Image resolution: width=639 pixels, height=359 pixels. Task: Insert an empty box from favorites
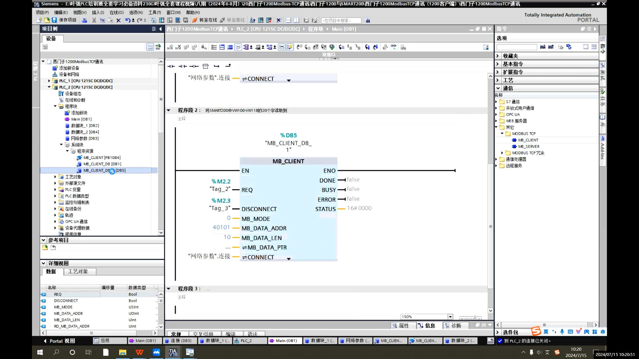tap(205, 66)
